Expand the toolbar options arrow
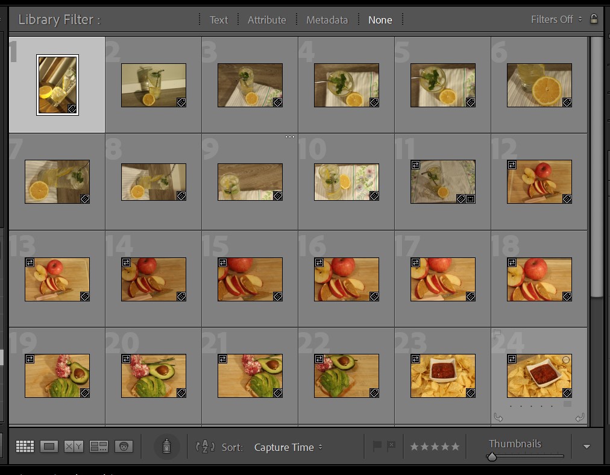The width and height of the screenshot is (610, 475). coord(586,447)
